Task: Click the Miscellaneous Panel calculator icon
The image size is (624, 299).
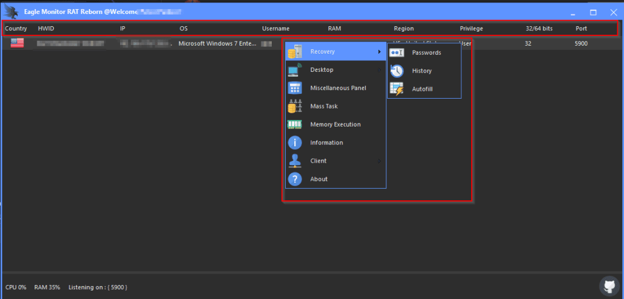Action: coord(295,88)
